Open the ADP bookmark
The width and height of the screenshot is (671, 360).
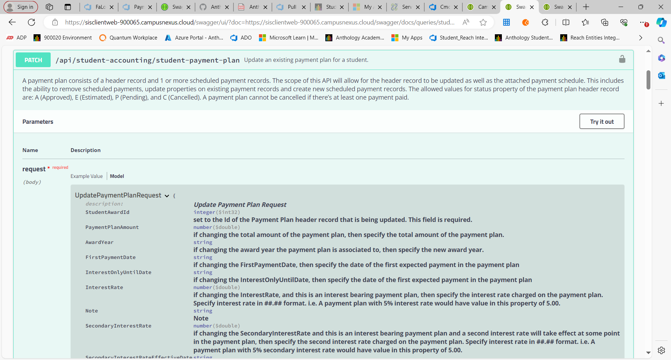(16, 38)
